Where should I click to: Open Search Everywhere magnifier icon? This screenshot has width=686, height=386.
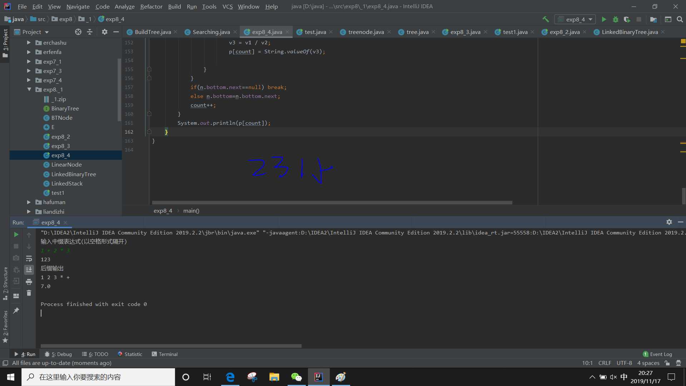pyautogui.click(x=680, y=19)
